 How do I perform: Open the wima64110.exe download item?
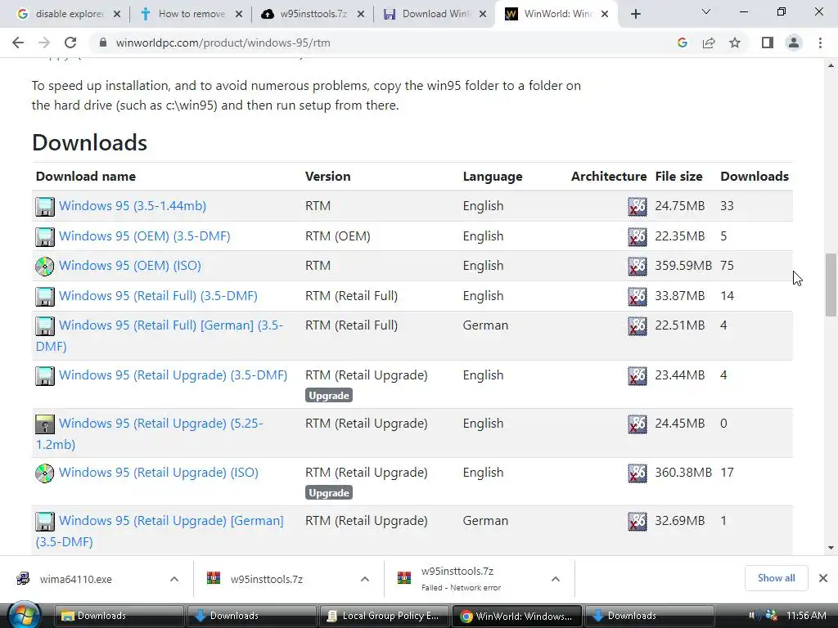tap(76, 580)
